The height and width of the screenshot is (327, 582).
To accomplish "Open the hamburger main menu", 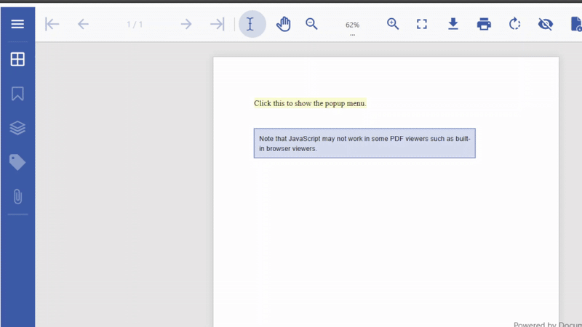I will click(17, 24).
